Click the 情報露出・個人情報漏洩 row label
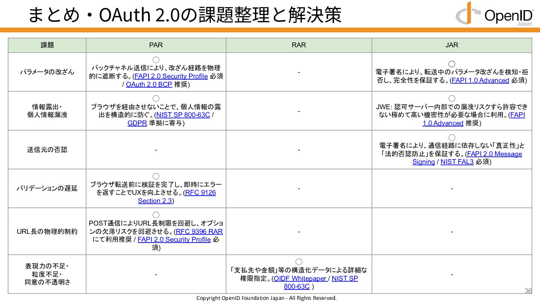Image resolution: width=540 pixels, height=304 pixels. pyautogui.click(x=47, y=111)
